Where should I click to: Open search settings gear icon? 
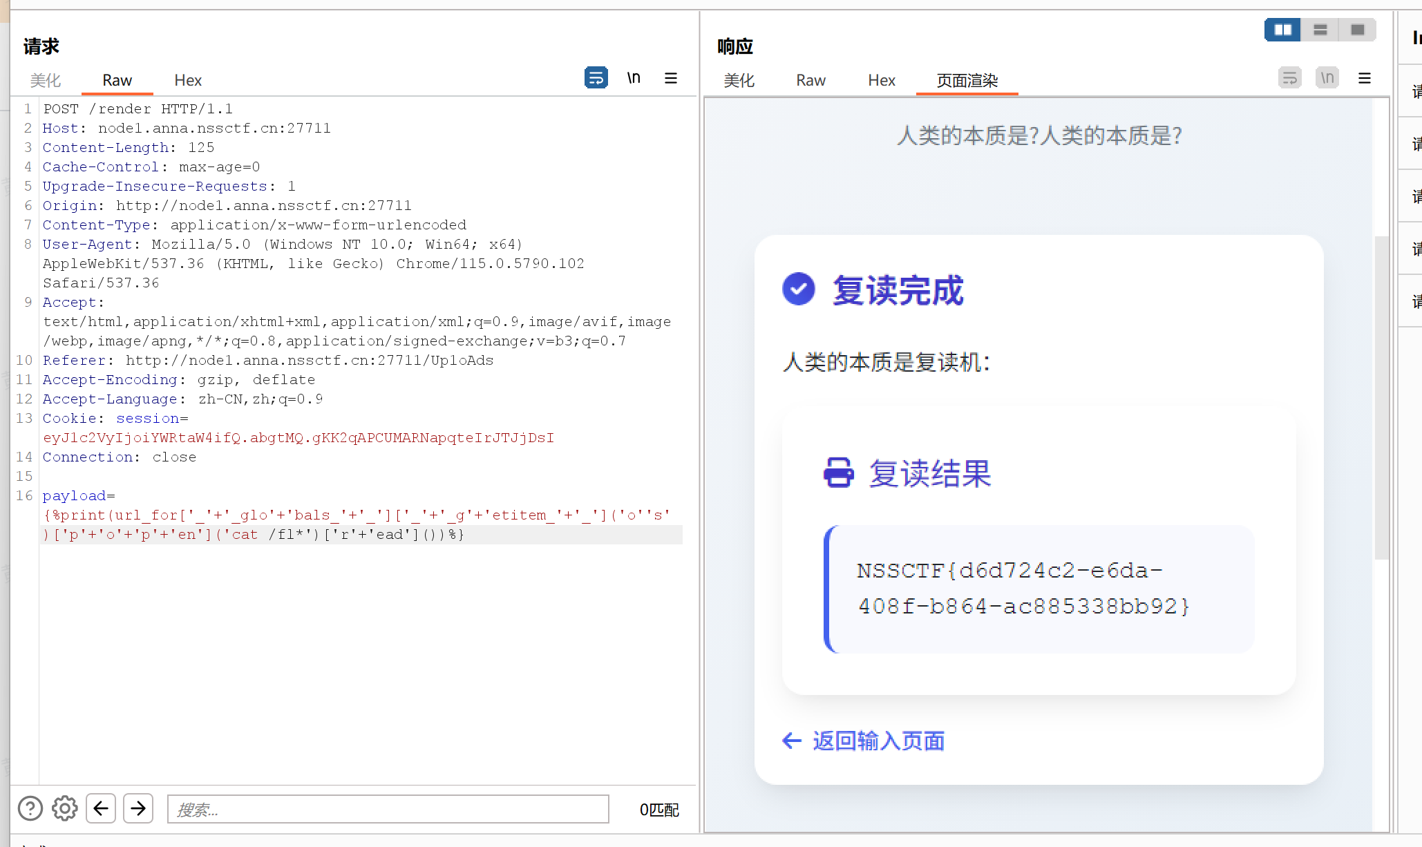tap(65, 808)
